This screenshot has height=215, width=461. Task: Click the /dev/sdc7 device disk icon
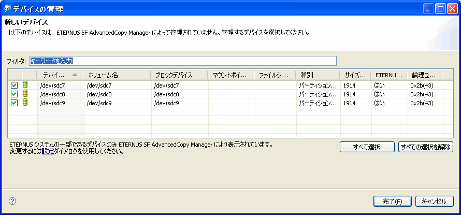(x=25, y=85)
